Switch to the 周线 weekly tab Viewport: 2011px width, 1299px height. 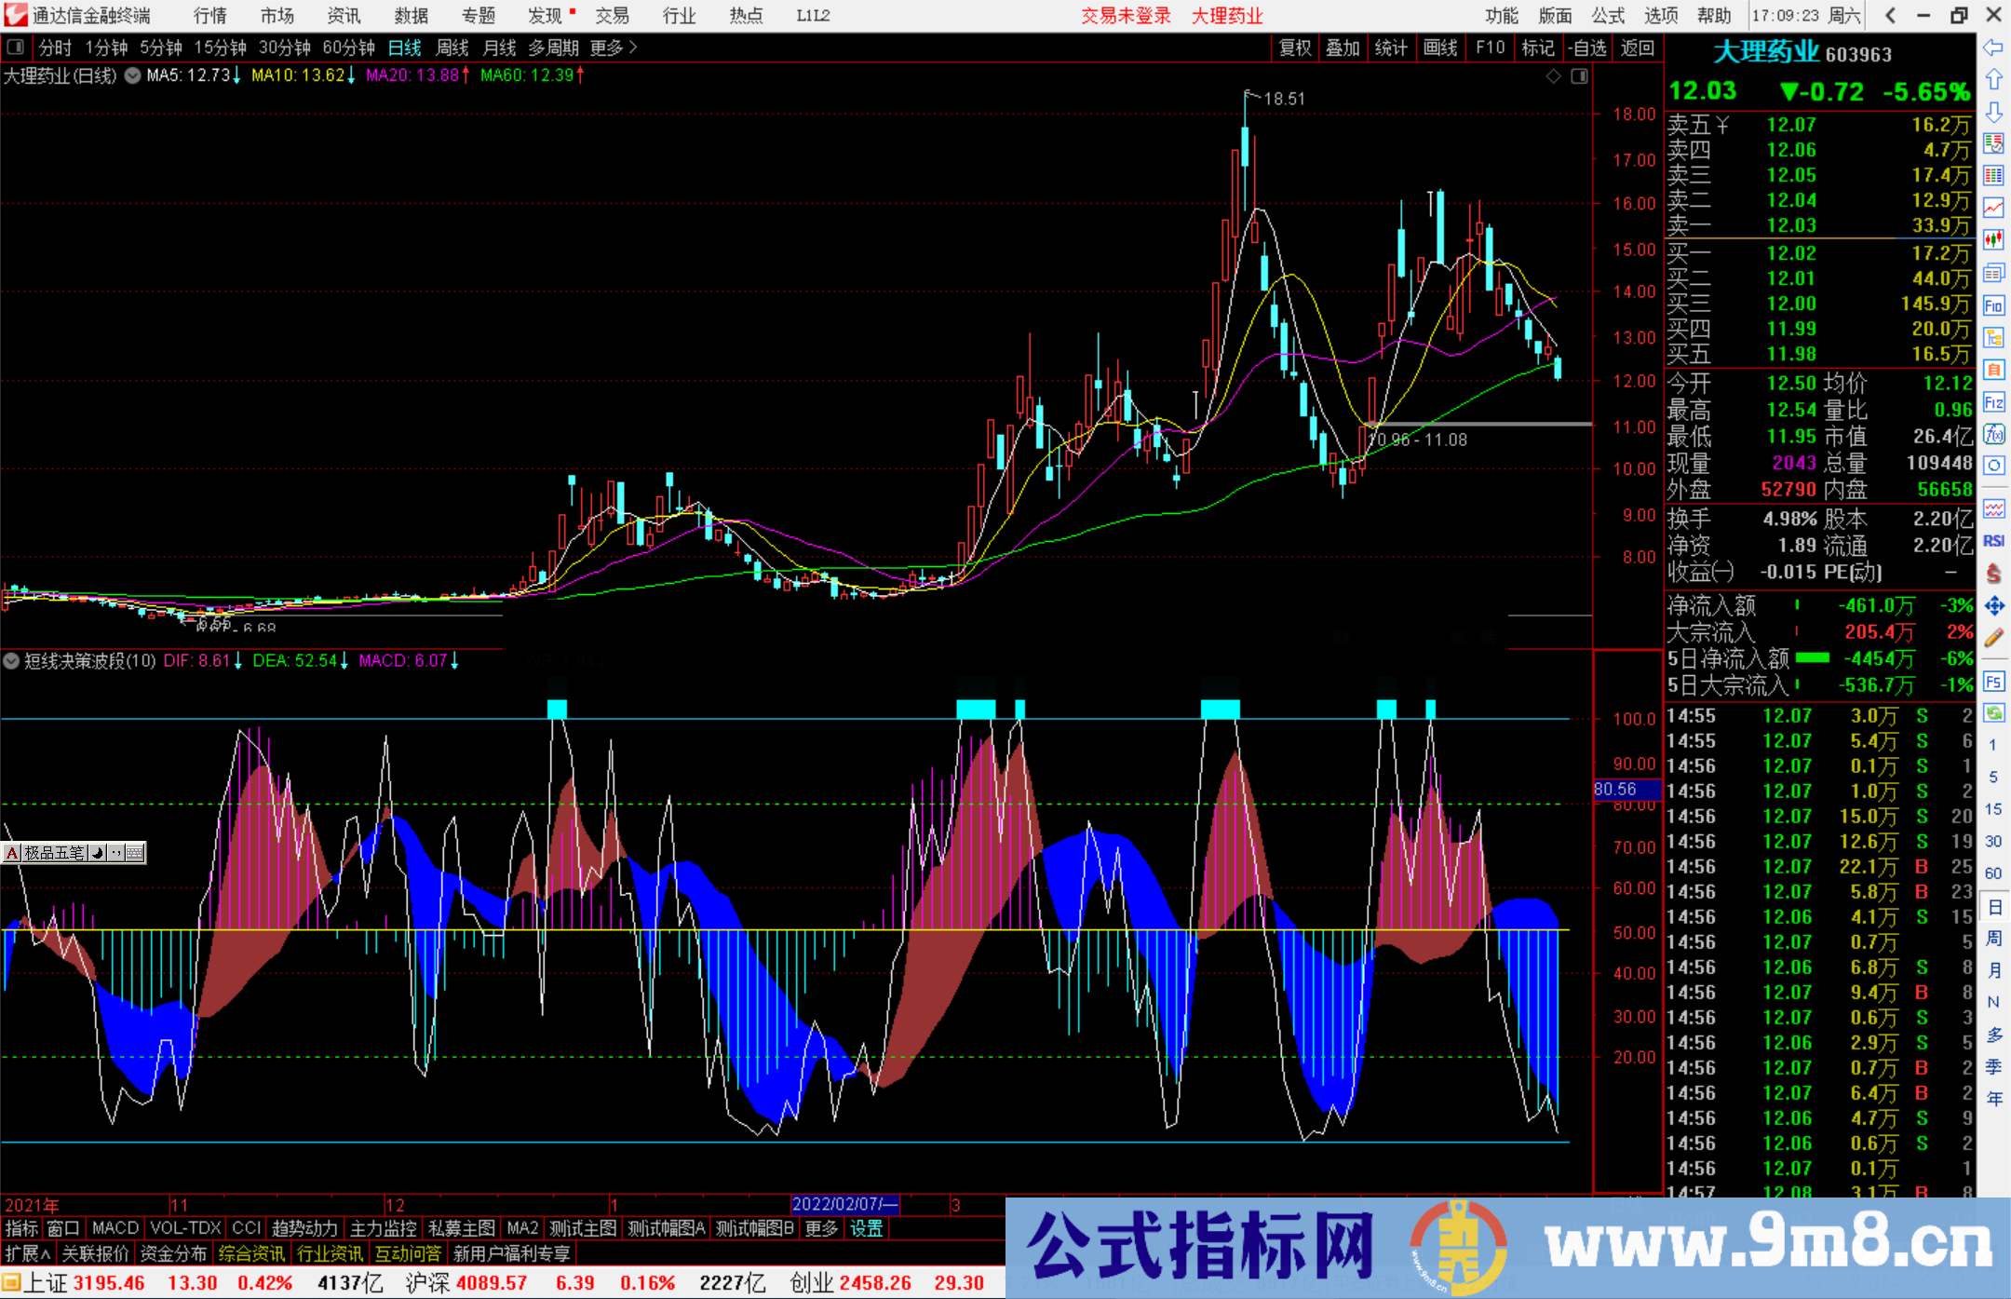pos(452,47)
